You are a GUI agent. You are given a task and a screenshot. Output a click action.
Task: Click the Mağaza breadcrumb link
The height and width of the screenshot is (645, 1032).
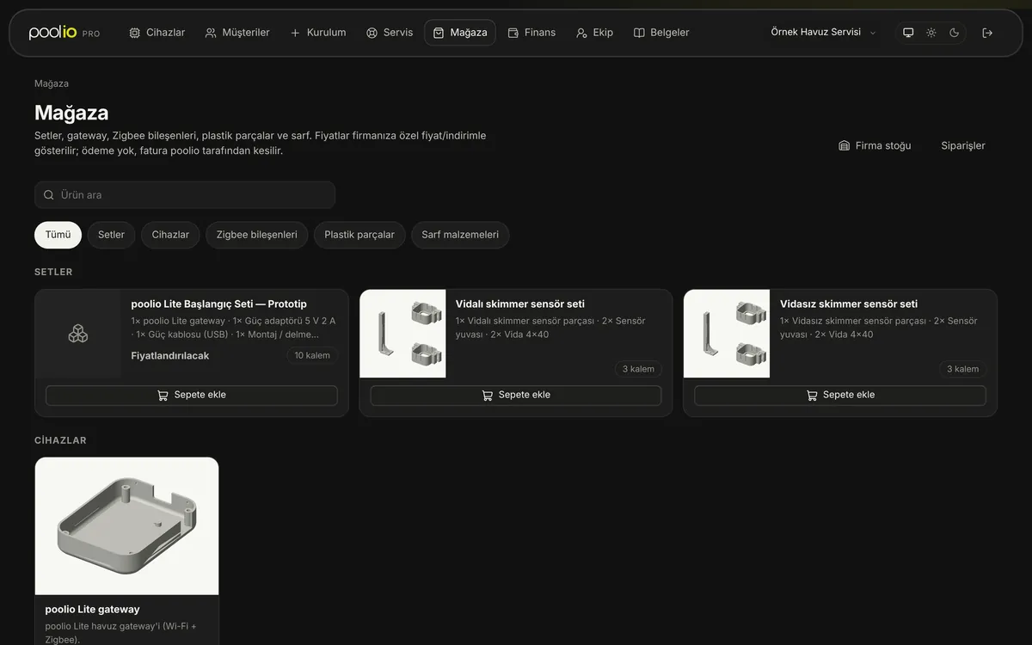tap(52, 83)
